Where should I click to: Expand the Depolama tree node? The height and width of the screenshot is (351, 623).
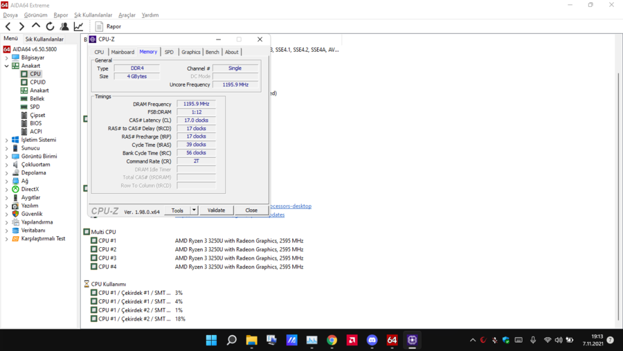[x=6, y=173]
